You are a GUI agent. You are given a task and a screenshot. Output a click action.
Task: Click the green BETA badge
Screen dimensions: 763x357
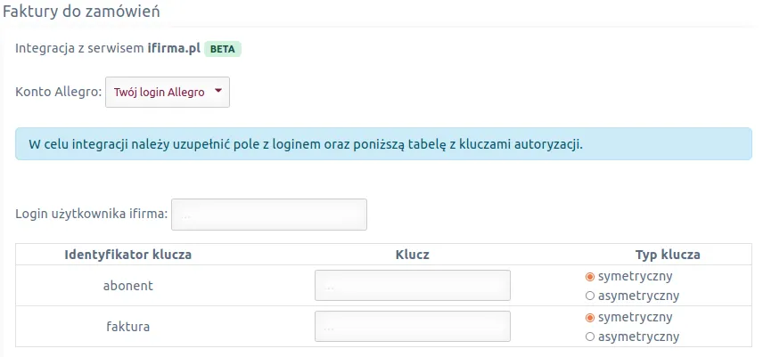[223, 48]
